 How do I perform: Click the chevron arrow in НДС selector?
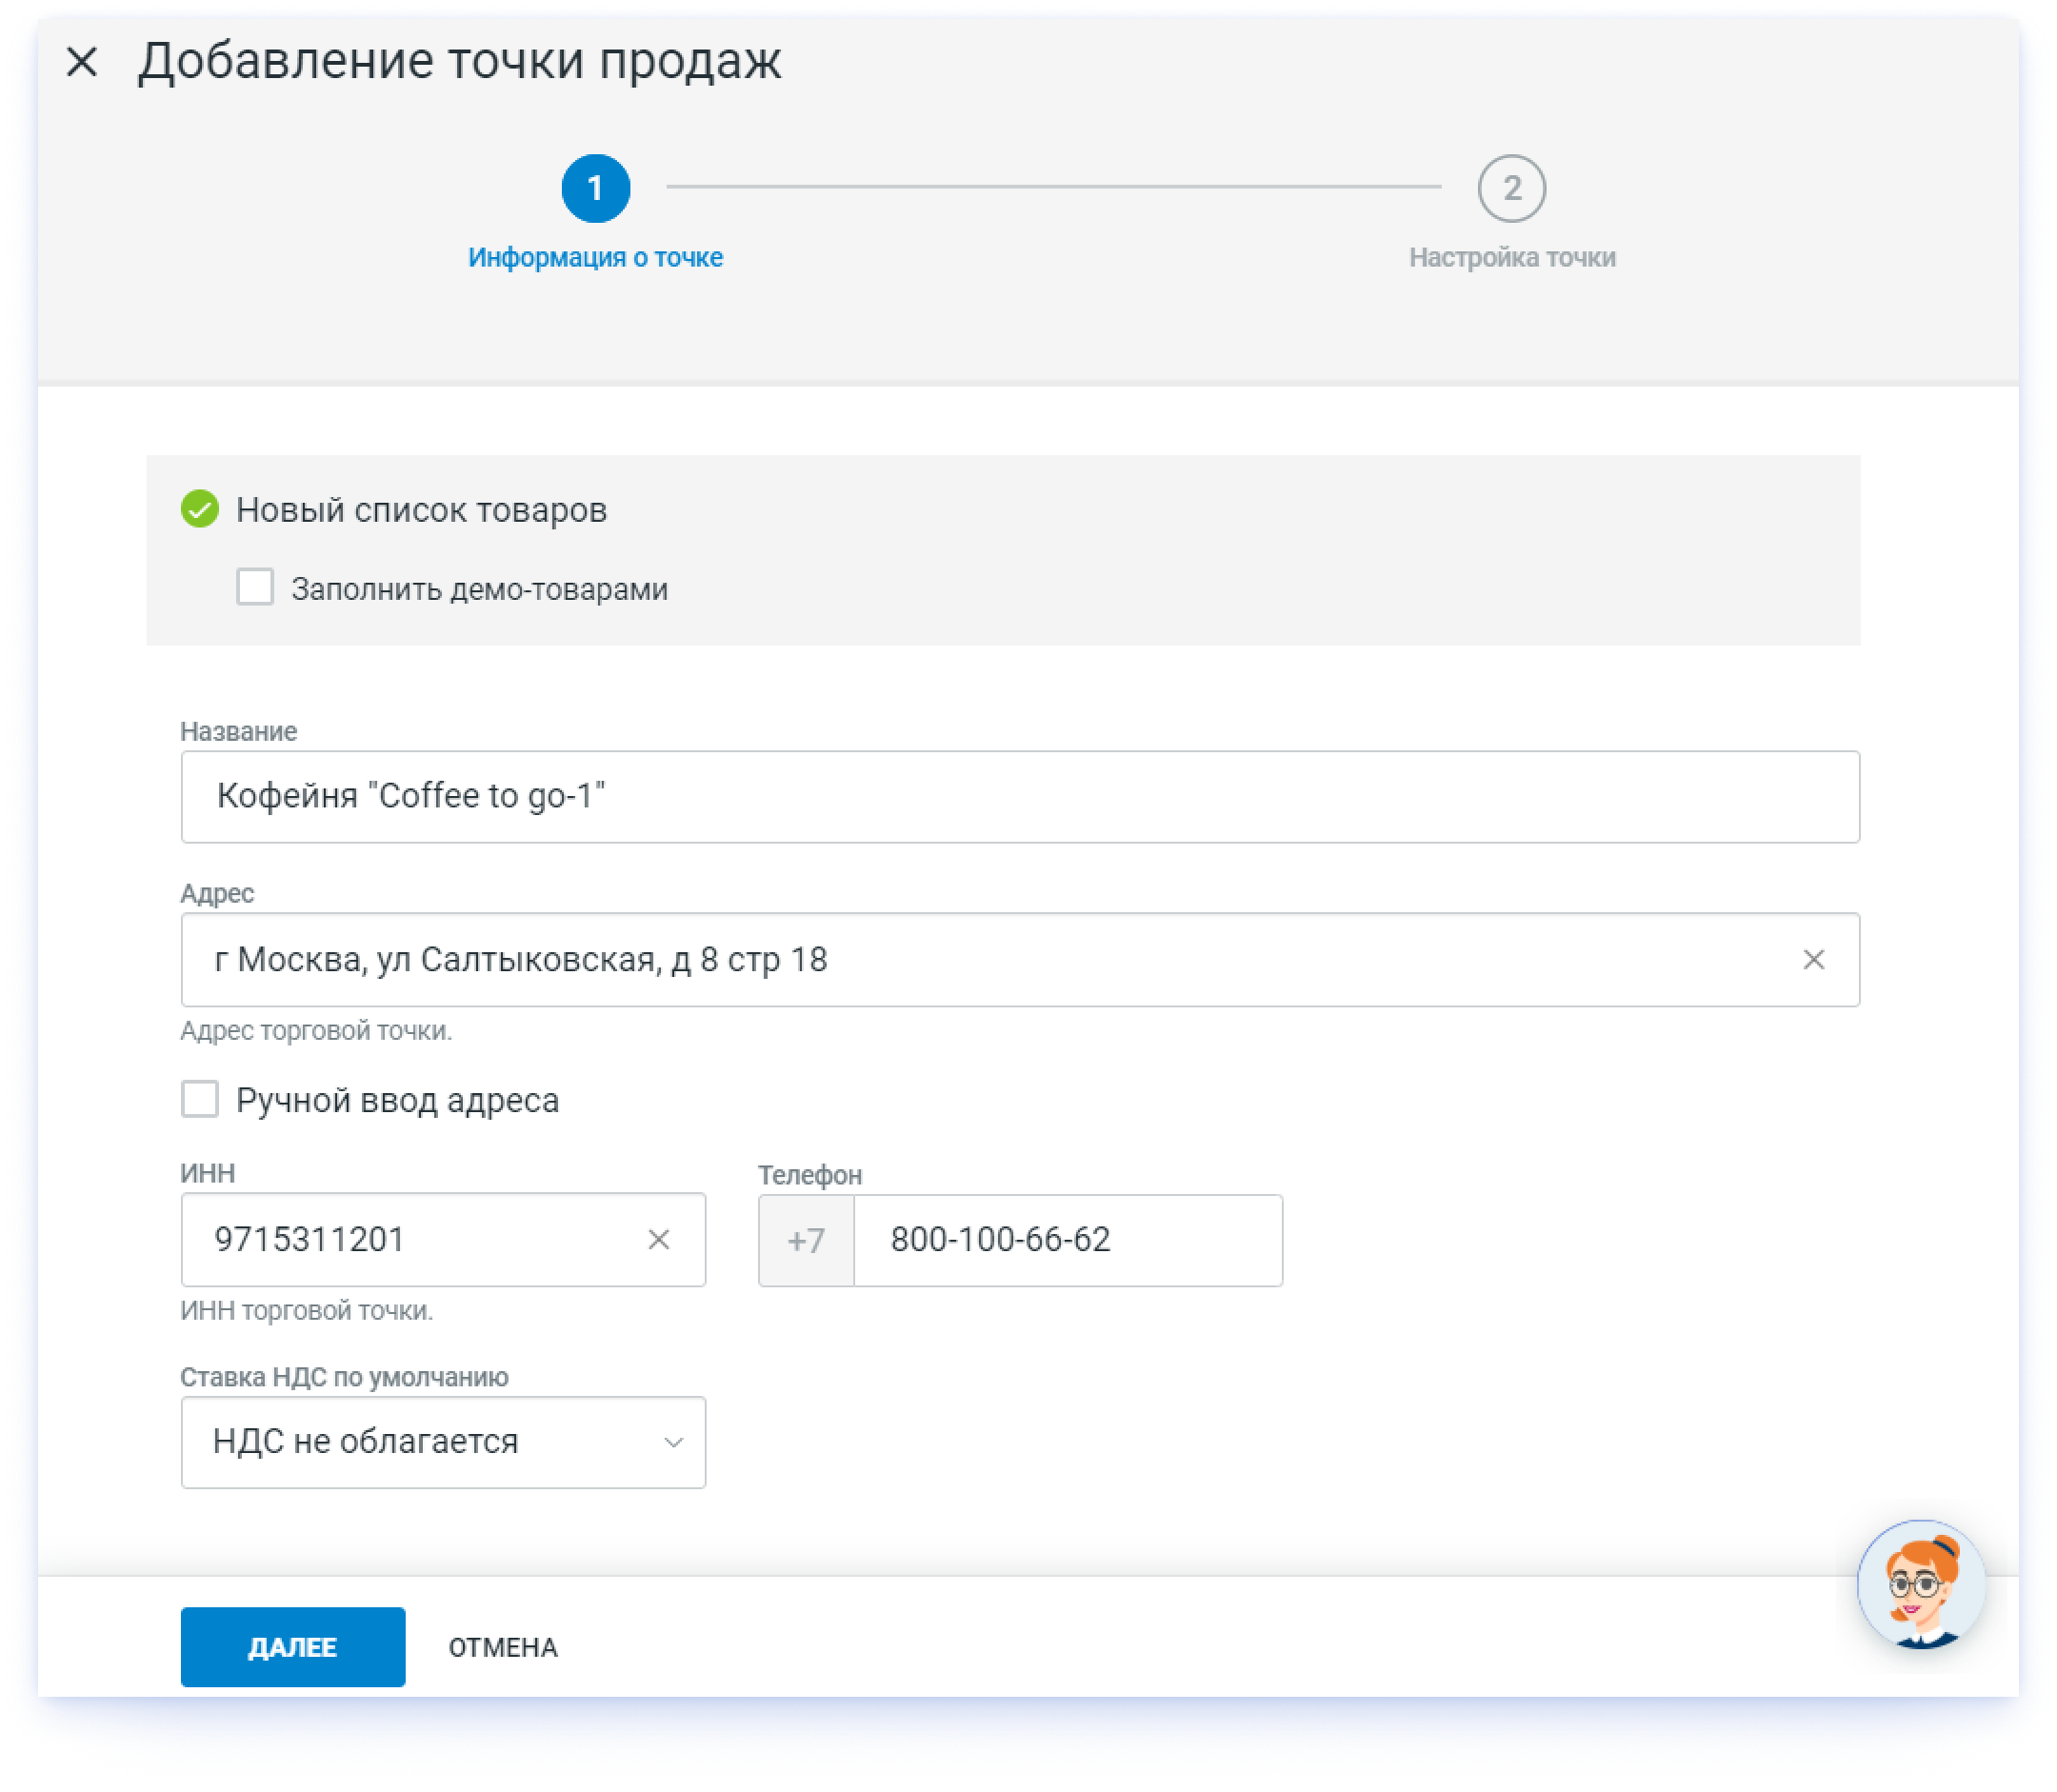(673, 1442)
